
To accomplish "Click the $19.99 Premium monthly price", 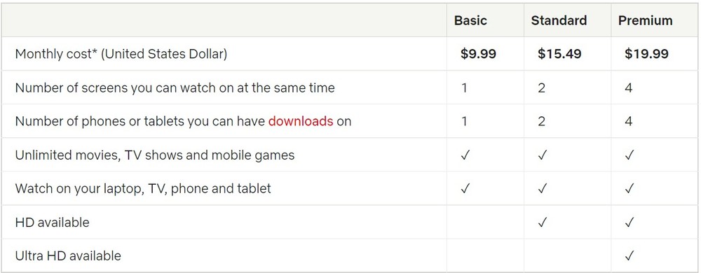I will click(x=646, y=54).
